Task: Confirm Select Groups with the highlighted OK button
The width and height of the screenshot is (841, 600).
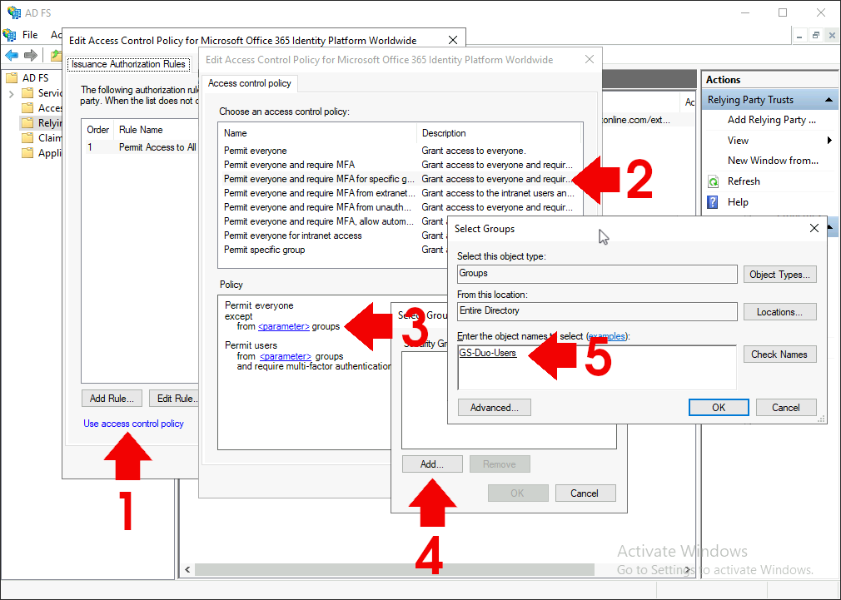Action: pyautogui.click(x=719, y=408)
